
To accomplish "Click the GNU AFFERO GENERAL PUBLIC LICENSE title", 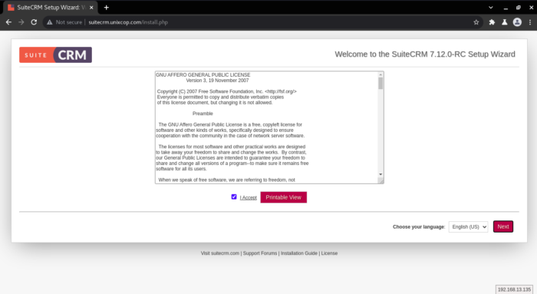I will [203, 74].
